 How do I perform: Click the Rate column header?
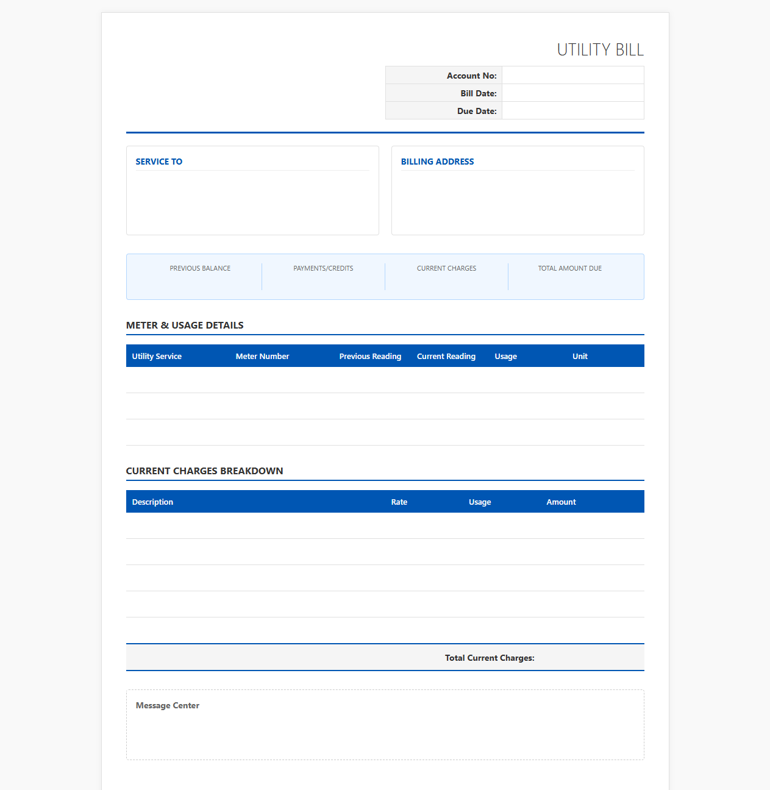click(399, 502)
